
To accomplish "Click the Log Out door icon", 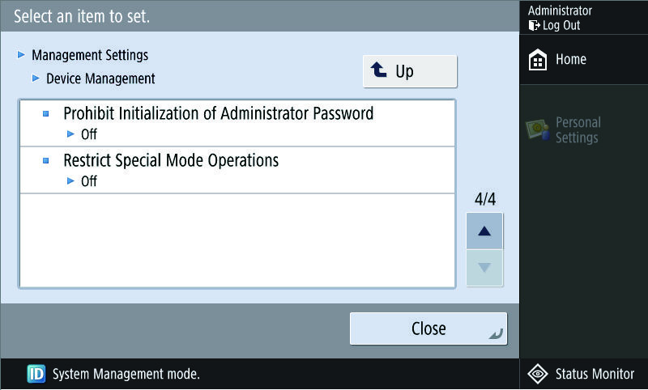I will [534, 26].
